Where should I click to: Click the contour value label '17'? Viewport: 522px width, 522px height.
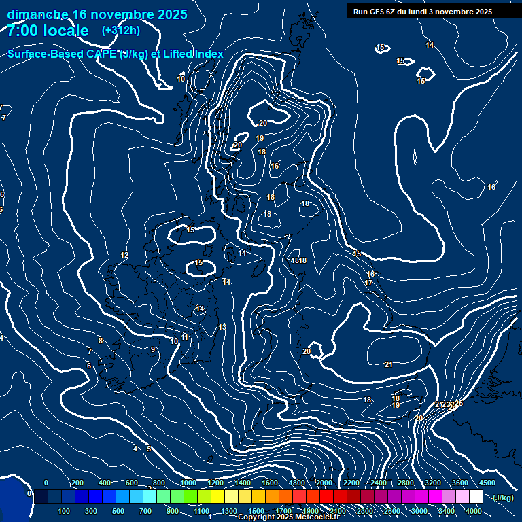tap(368, 283)
